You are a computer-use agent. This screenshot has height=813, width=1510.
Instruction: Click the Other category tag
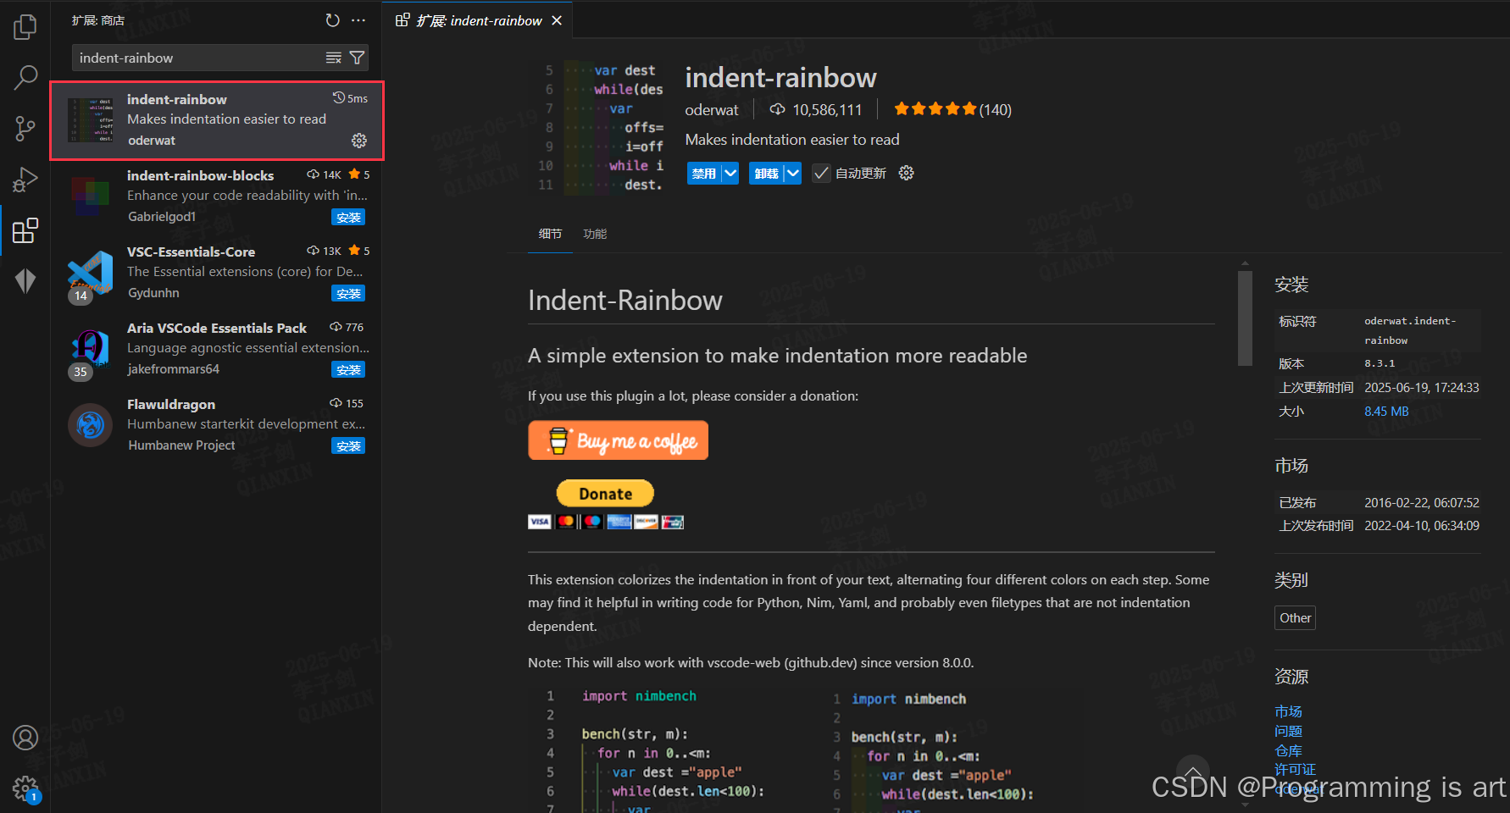(x=1295, y=618)
